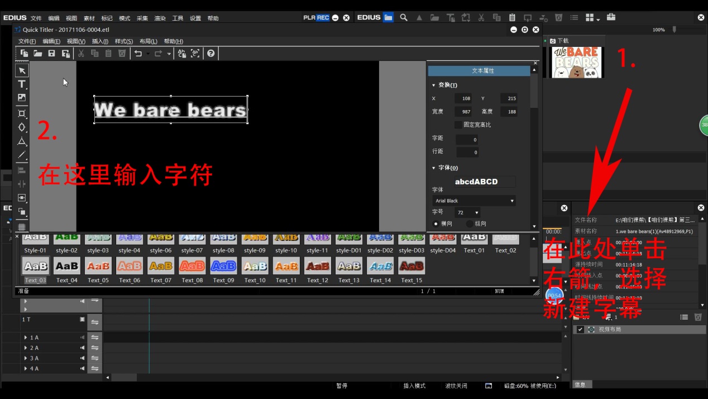Open Quick Titler 编辑(E) menu
Viewport: 708px width, 399px height.
pos(51,41)
